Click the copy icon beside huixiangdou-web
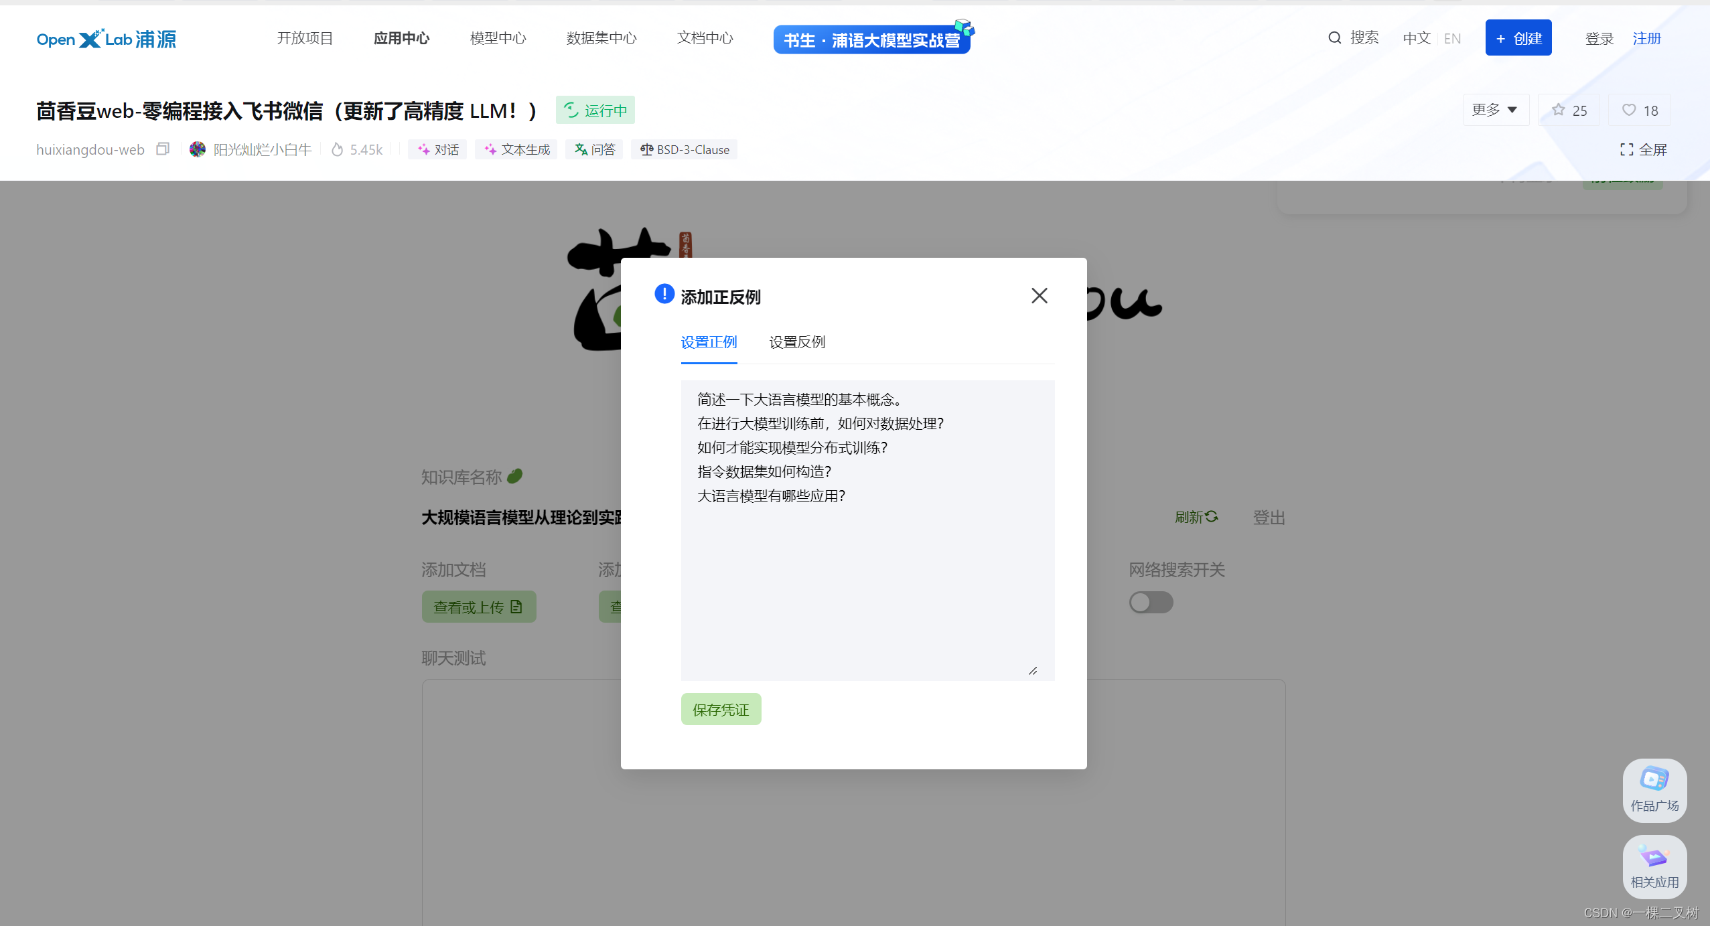Image resolution: width=1710 pixels, height=926 pixels. click(162, 149)
